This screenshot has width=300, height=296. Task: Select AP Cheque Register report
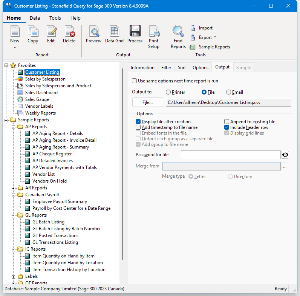[x=52, y=154]
